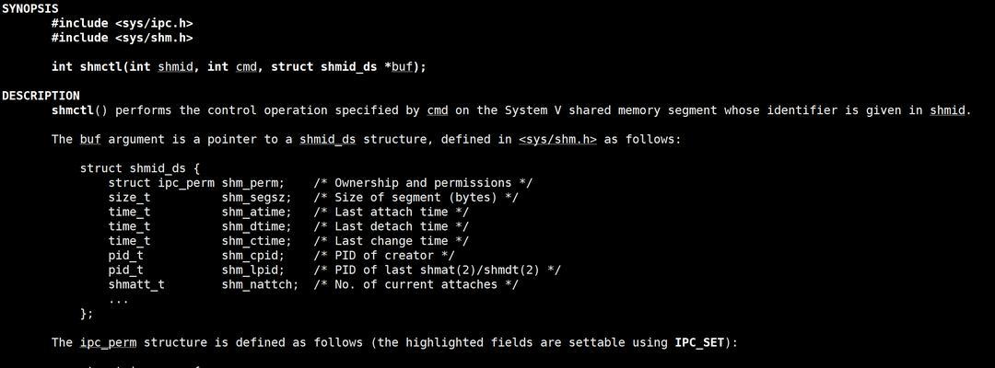The height and width of the screenshot is (368, 995).
Task: Click the DESCRIPTION section heading
Action: click(41, 96)
